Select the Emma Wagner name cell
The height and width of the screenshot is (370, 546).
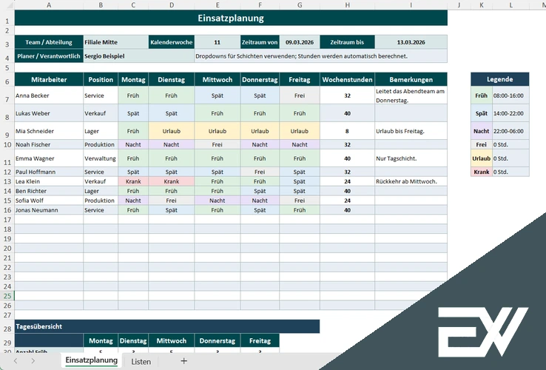point(49,158)
